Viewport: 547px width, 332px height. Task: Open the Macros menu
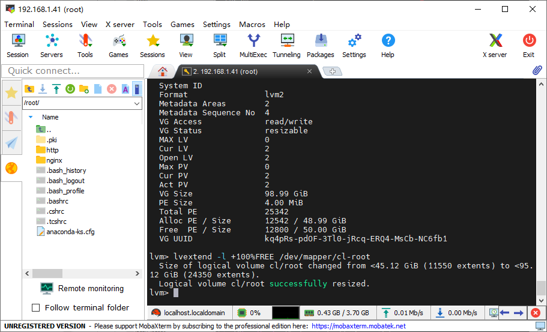tap(252, 25)
